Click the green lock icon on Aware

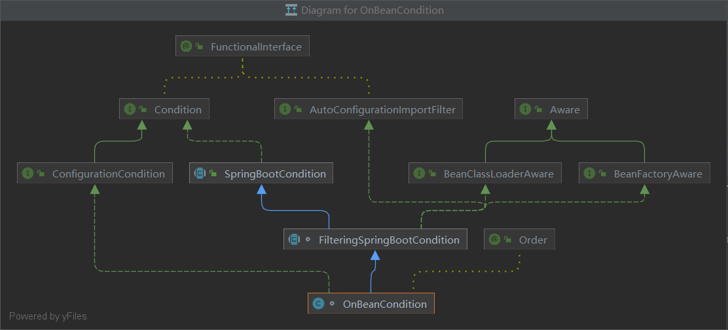click(x=539, y=109)
